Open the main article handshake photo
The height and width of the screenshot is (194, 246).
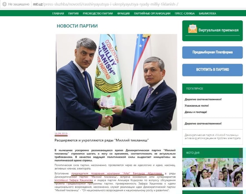(x=116, y=82)
